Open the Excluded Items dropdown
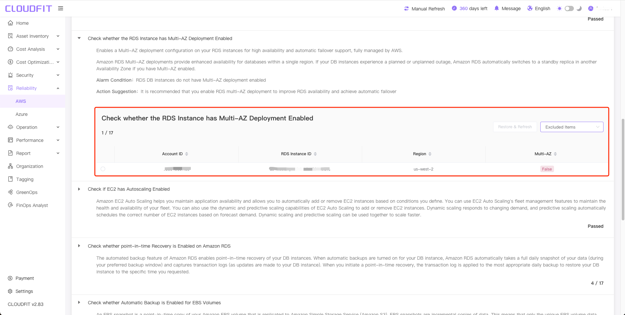This screenshot has width=625, height=315. [x=572, y=127]
